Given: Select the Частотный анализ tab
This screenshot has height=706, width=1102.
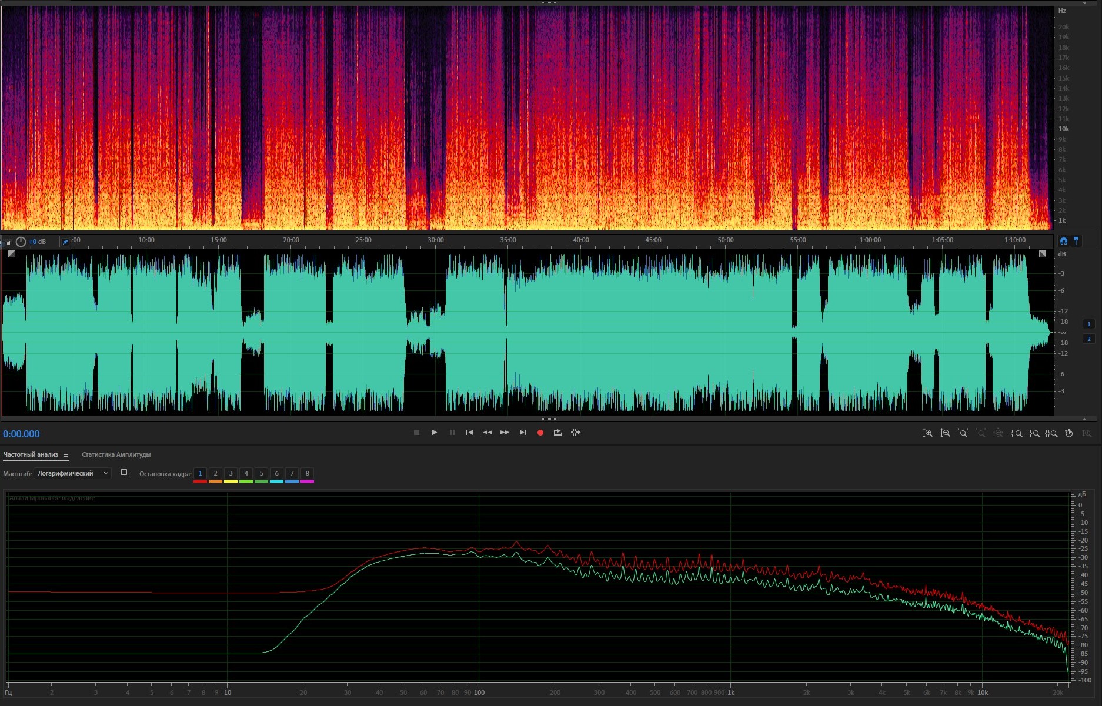Looking at the screenshot, I should pyautogui.click(x=31, y=454).
